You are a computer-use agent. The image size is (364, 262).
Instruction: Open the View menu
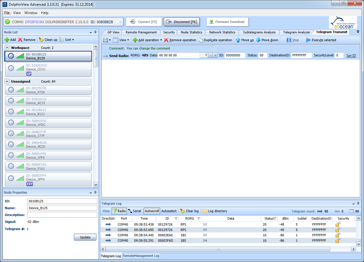click(x=17, y=13)
